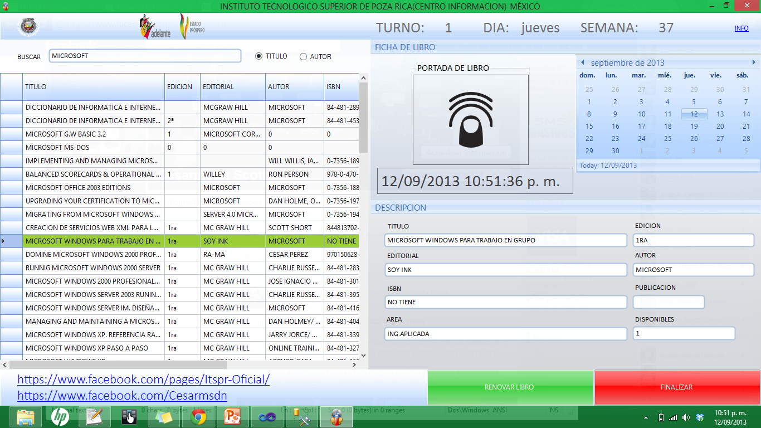Click the EDITORIAL field showing SOY INK
This screenshot has height=428, width=761.
(506, 270)
